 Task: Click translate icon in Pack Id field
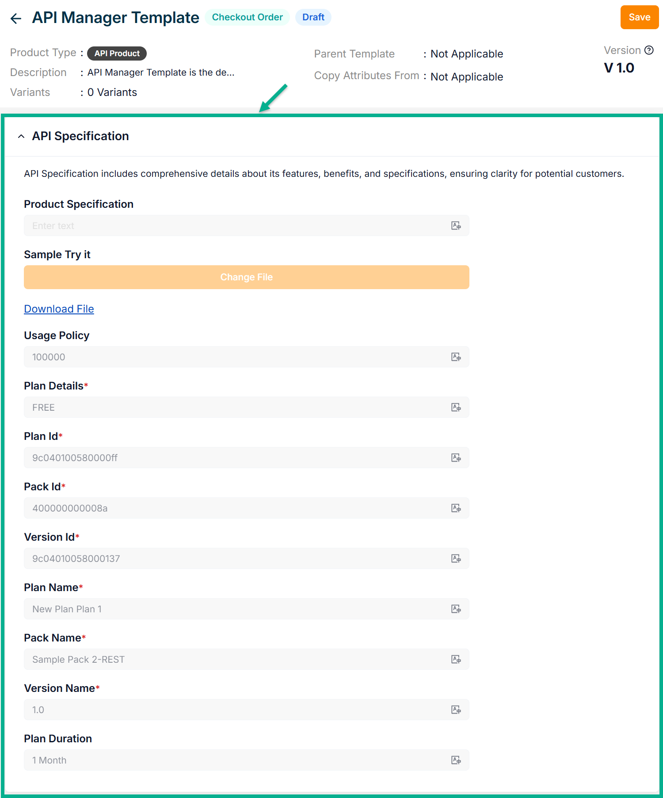[x=456, y=508]
